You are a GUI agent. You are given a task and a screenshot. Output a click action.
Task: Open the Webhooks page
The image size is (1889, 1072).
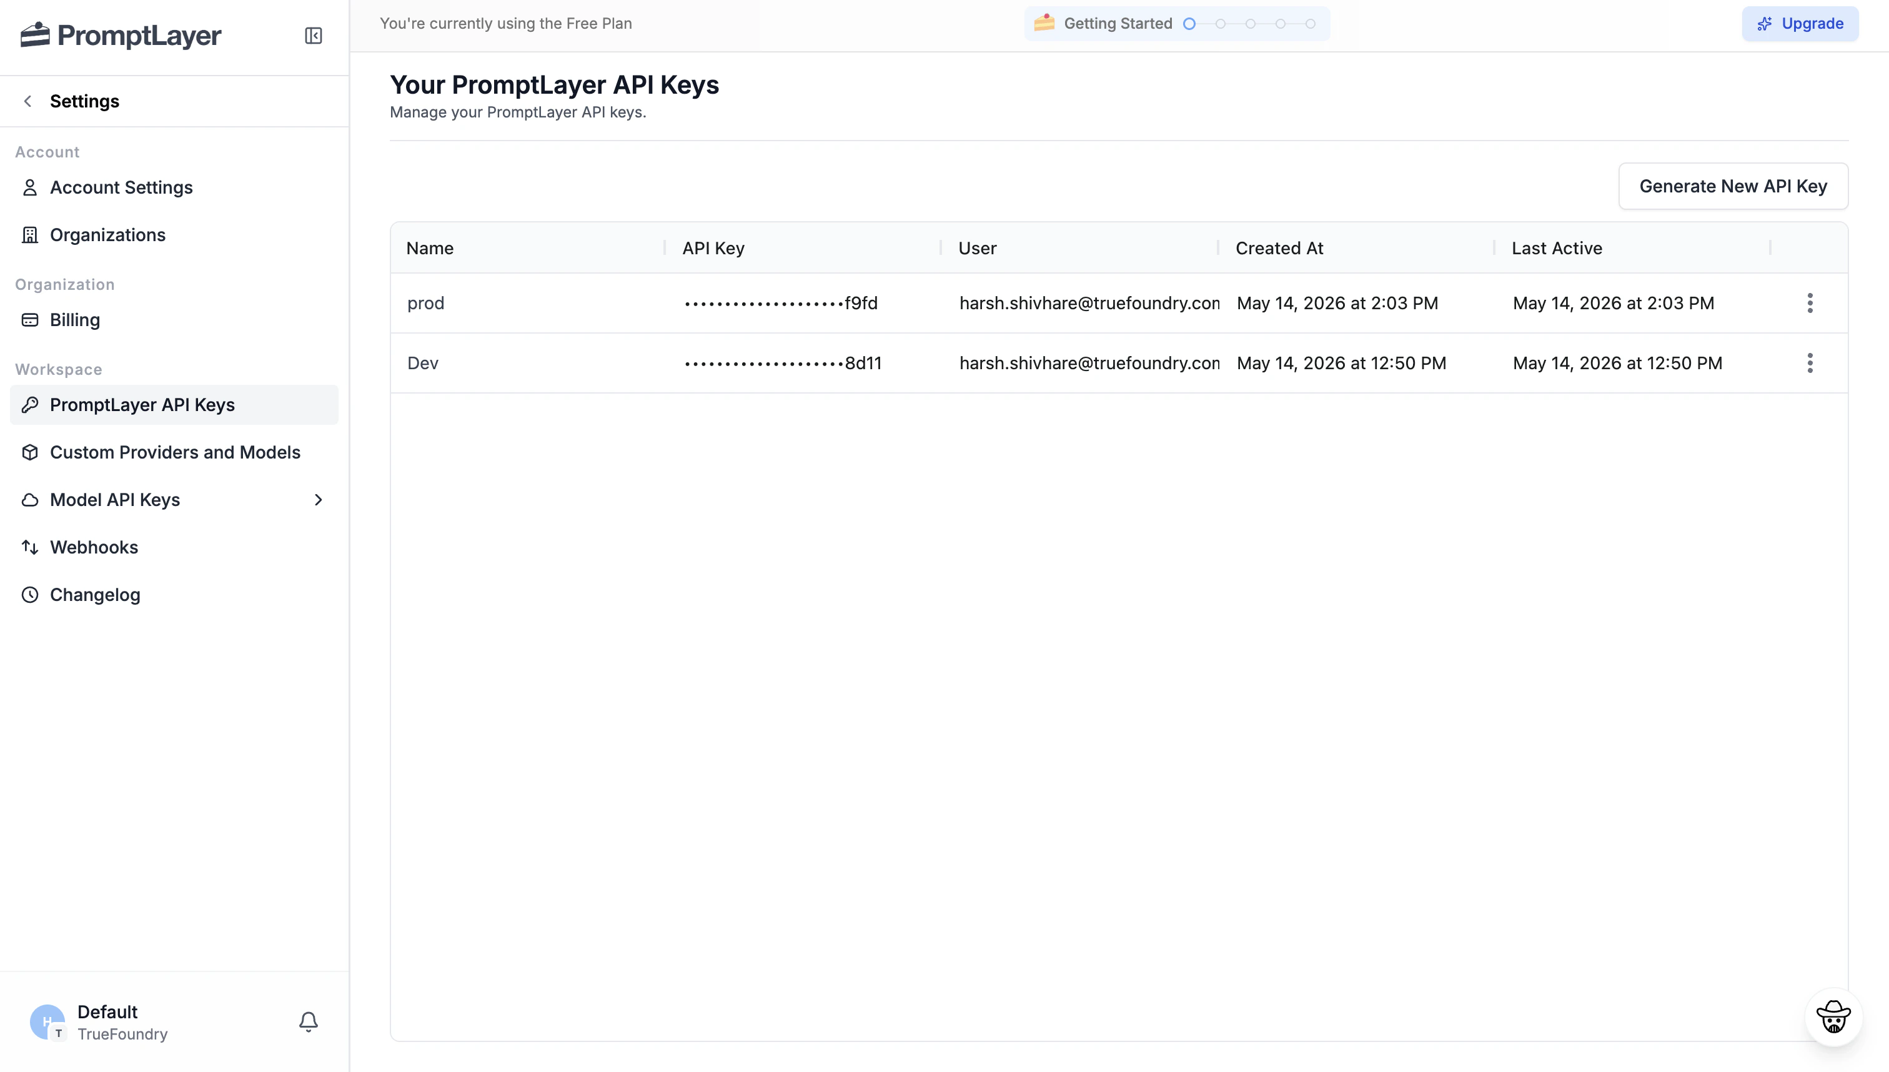click(x=174, y=547)
